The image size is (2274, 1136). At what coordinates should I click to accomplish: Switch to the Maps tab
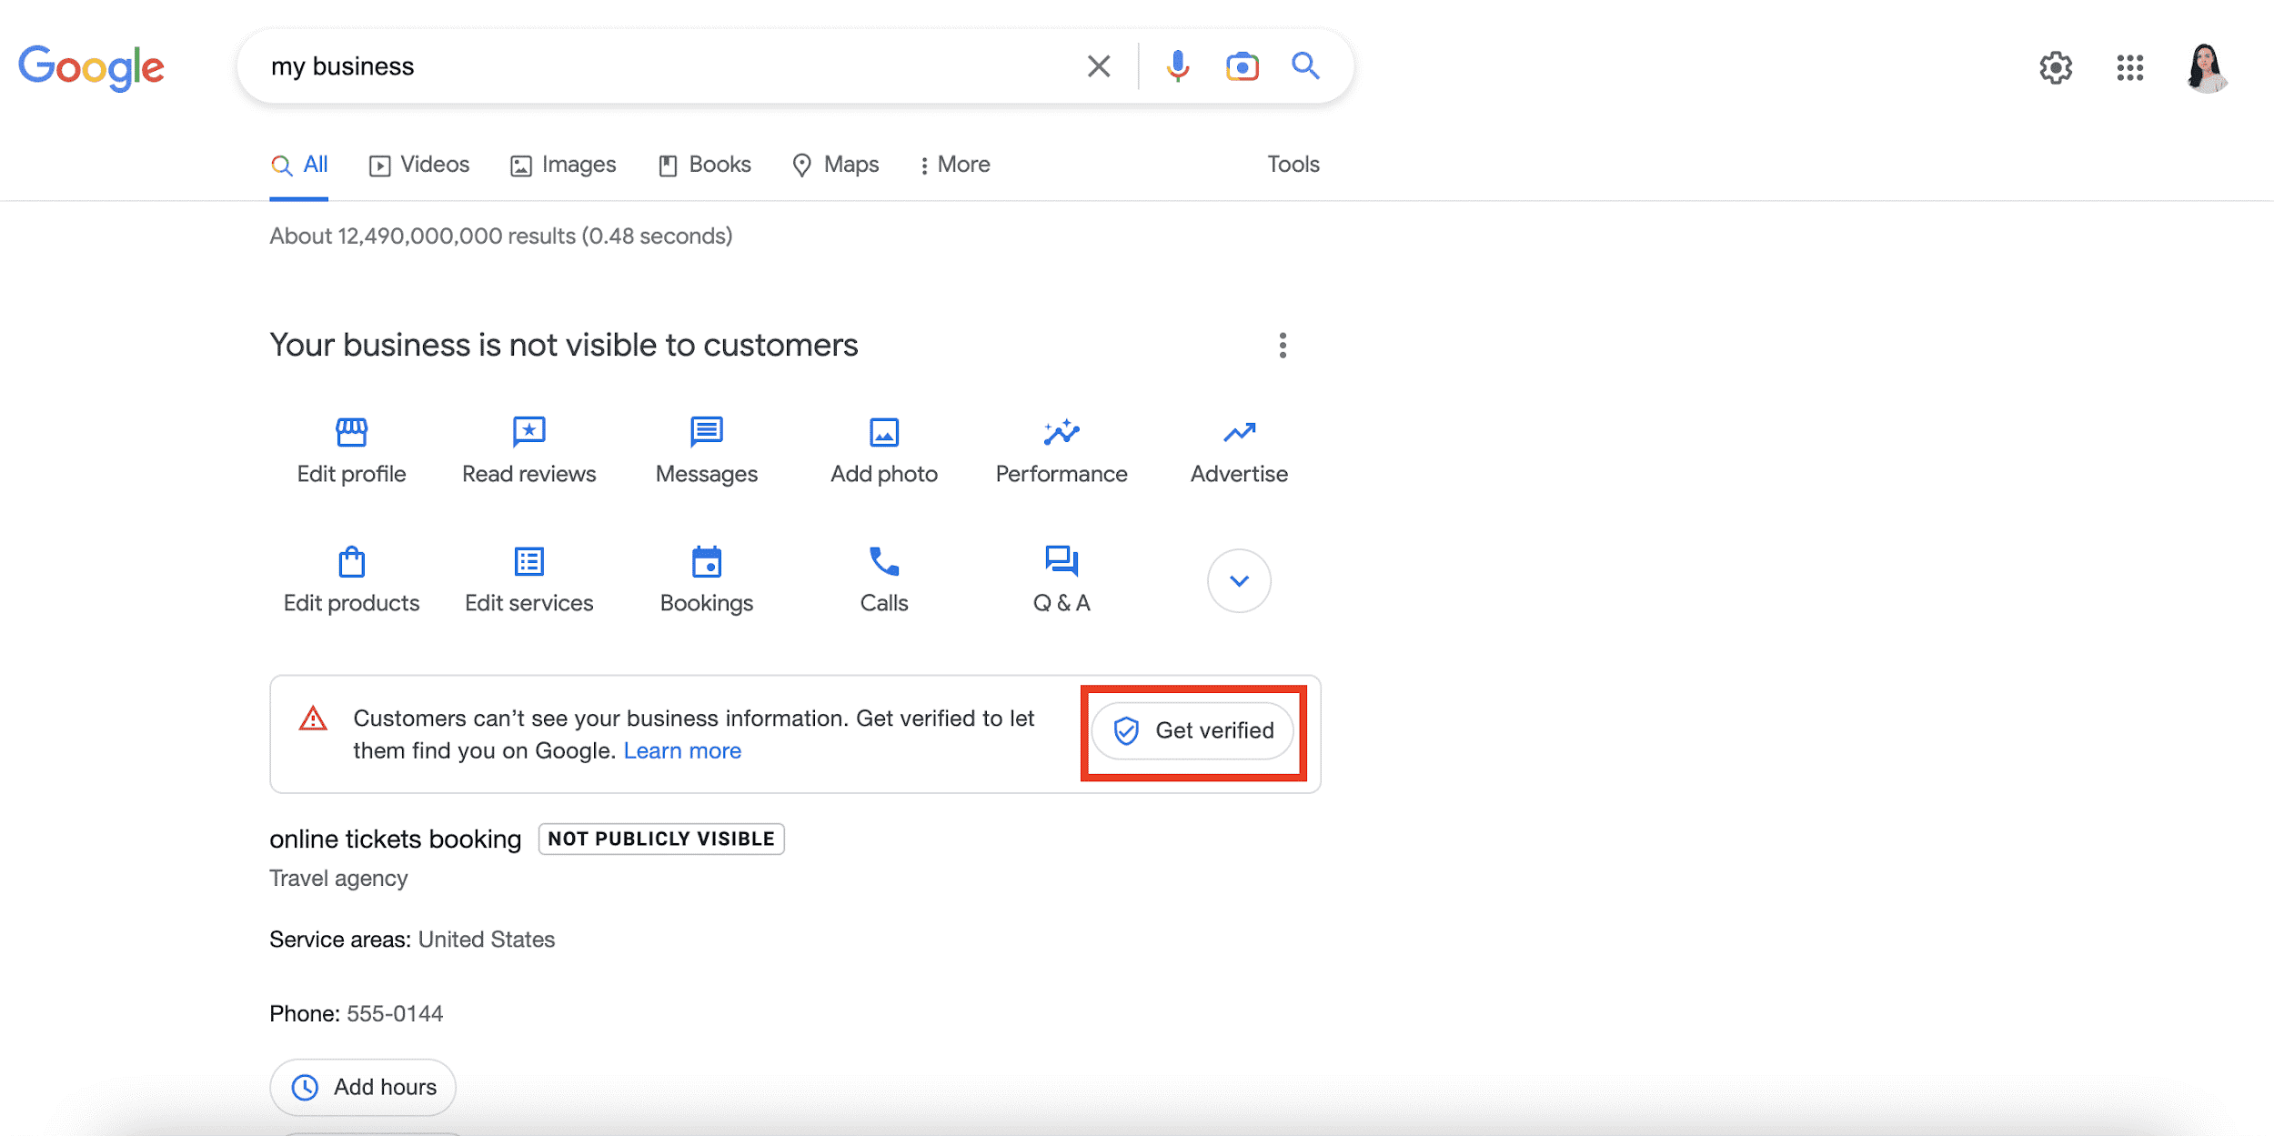(836, 165)
